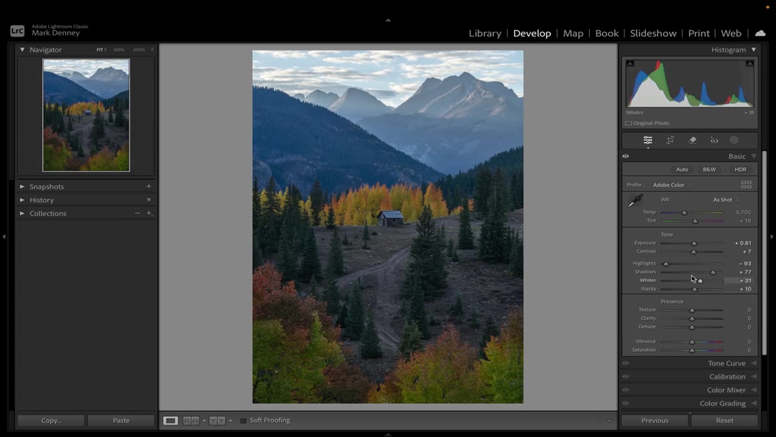Click the Copy... settings button

pos(51,420)
